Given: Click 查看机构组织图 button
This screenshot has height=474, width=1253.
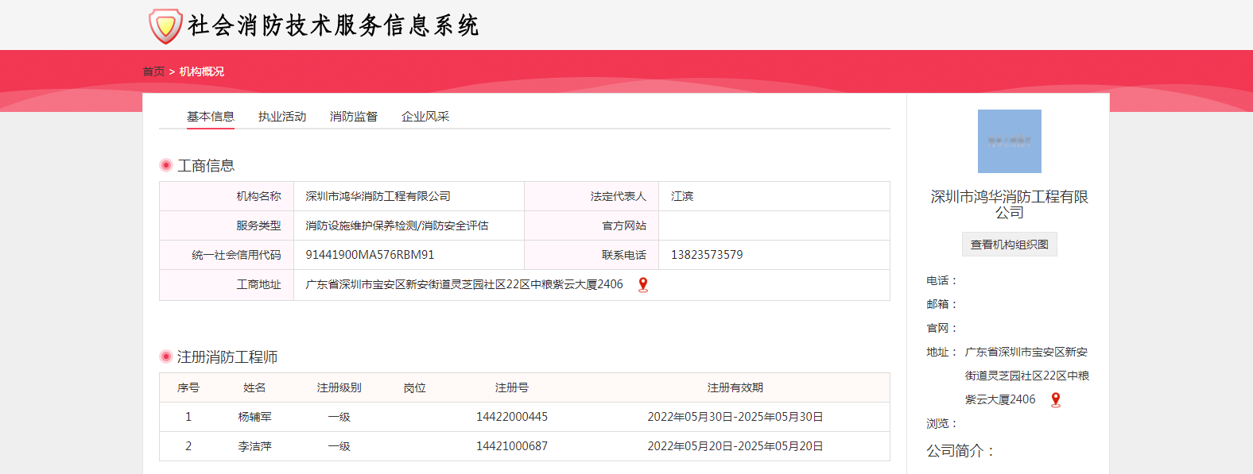Looking at the screenshot, I should 1009,245.
